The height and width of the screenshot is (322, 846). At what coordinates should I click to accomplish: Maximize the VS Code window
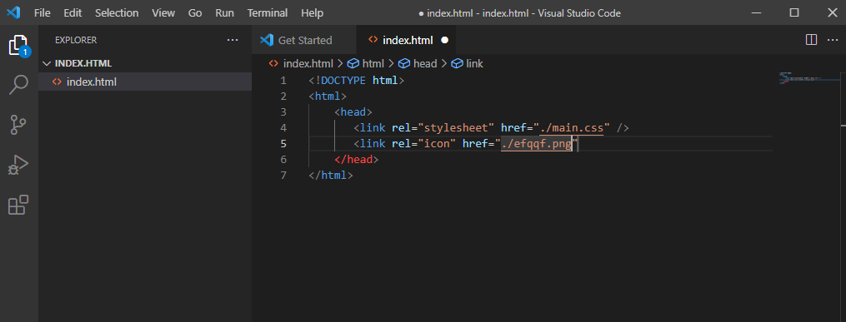tap(794, 12)
